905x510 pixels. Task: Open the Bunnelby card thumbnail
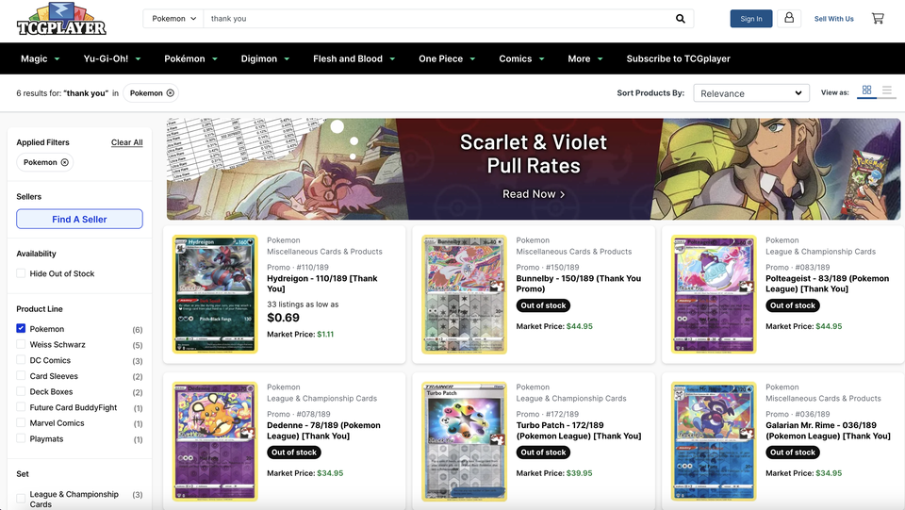(x=464, y=294)
